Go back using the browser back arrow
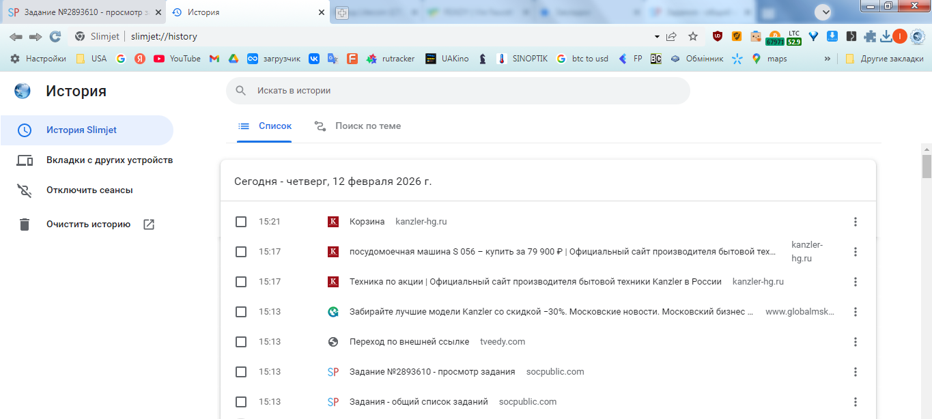The image size is (932, 419). (16, 36)
